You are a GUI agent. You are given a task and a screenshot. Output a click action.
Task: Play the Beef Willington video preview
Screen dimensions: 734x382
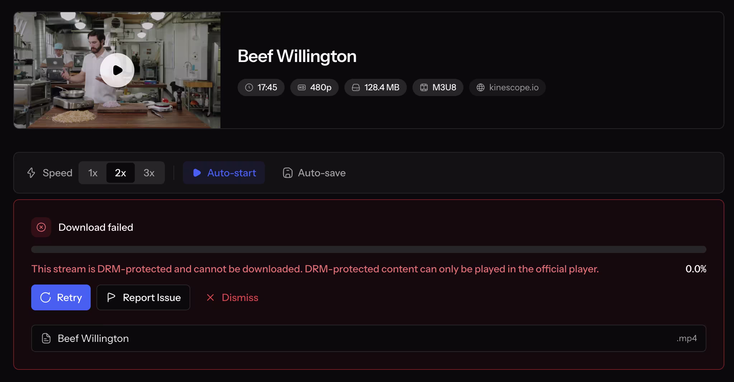click(x=117, y=70)
